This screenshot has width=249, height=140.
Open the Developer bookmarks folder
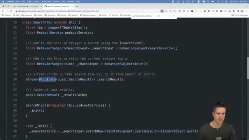point(27,15)
